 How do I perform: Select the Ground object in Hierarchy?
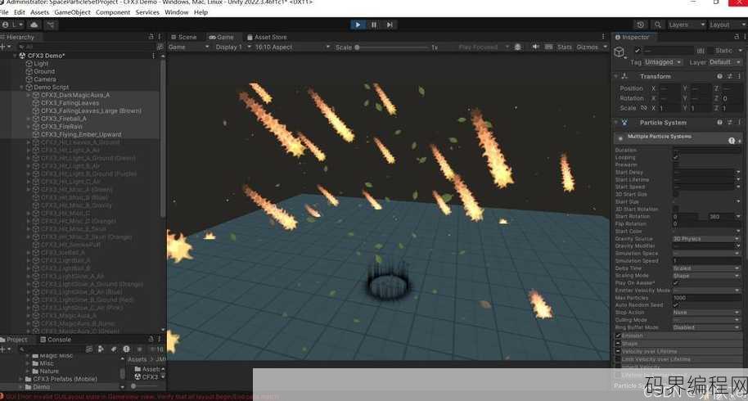pyautogui.click(x=44, y=71)
